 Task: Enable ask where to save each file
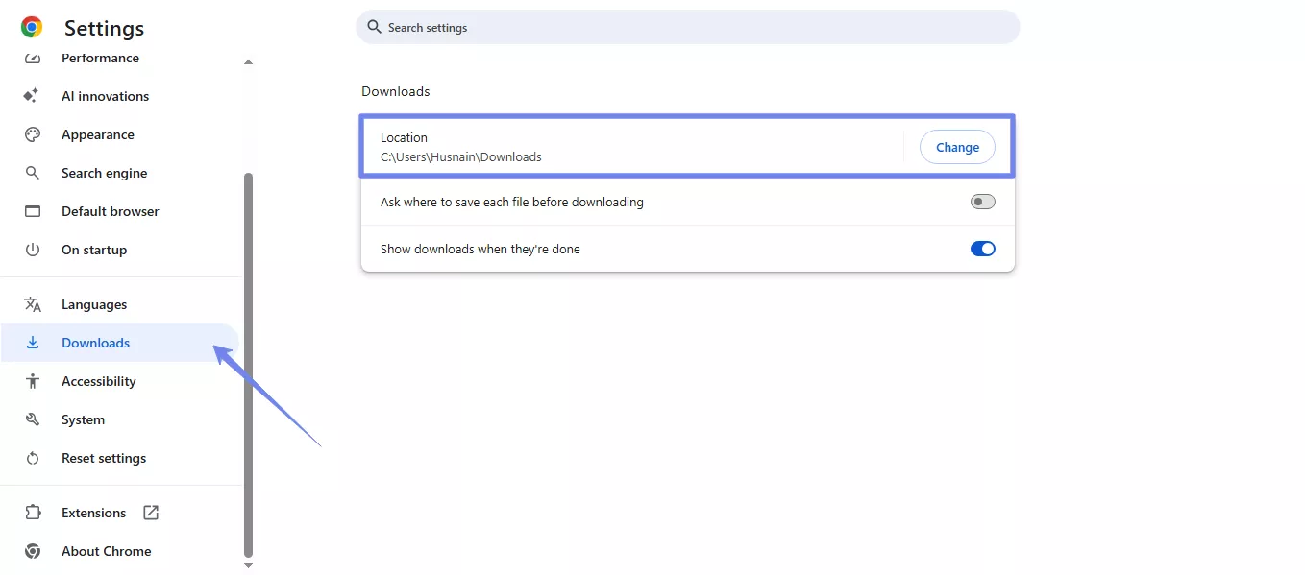coord(982,201)
